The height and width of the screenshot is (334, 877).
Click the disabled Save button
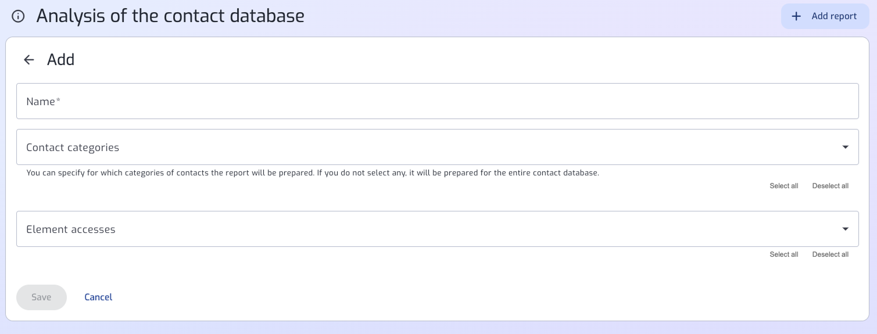coord(41,297)
